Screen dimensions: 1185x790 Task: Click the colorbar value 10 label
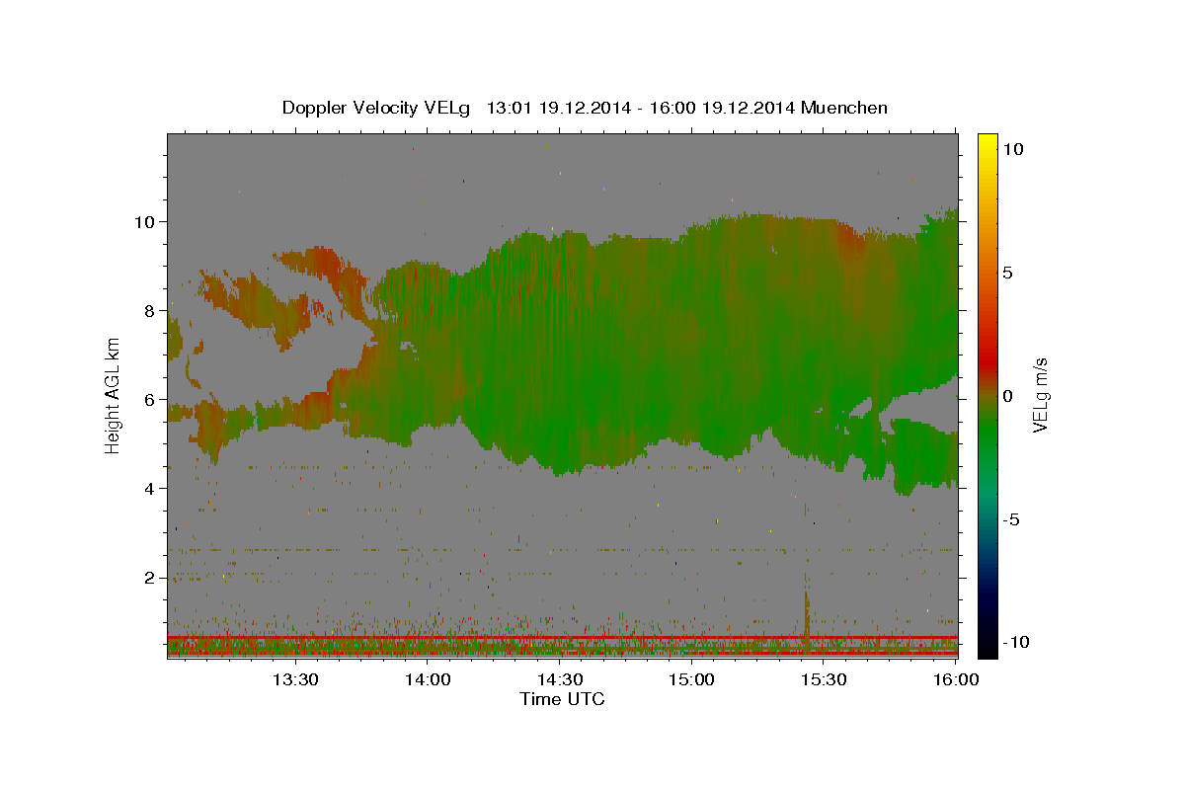(1013, 148)
